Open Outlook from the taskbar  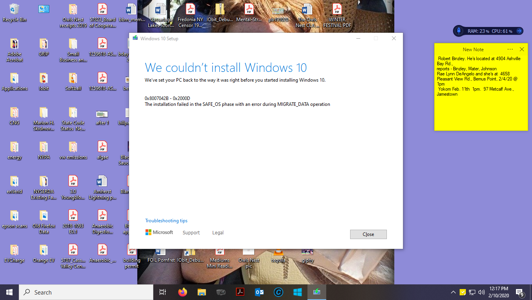(259, 292)
